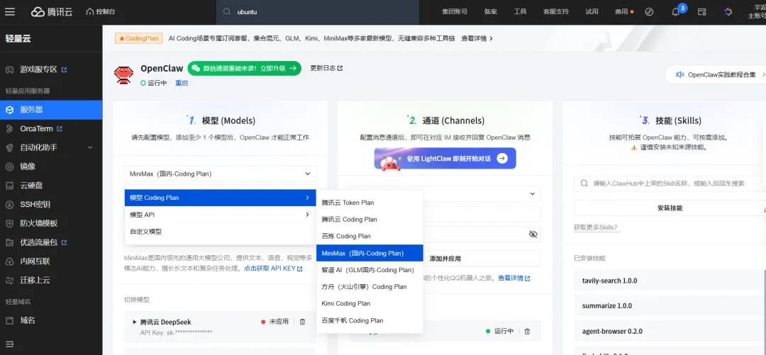Open 查看详情 in CodingPlan banner
Viewport: 766px width, 355px height.
point(477,38)
